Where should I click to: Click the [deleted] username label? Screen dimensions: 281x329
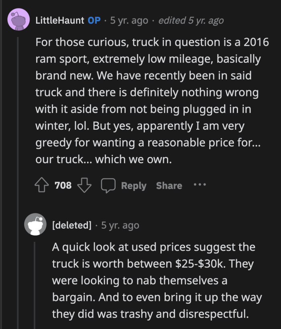pos(70,225)
